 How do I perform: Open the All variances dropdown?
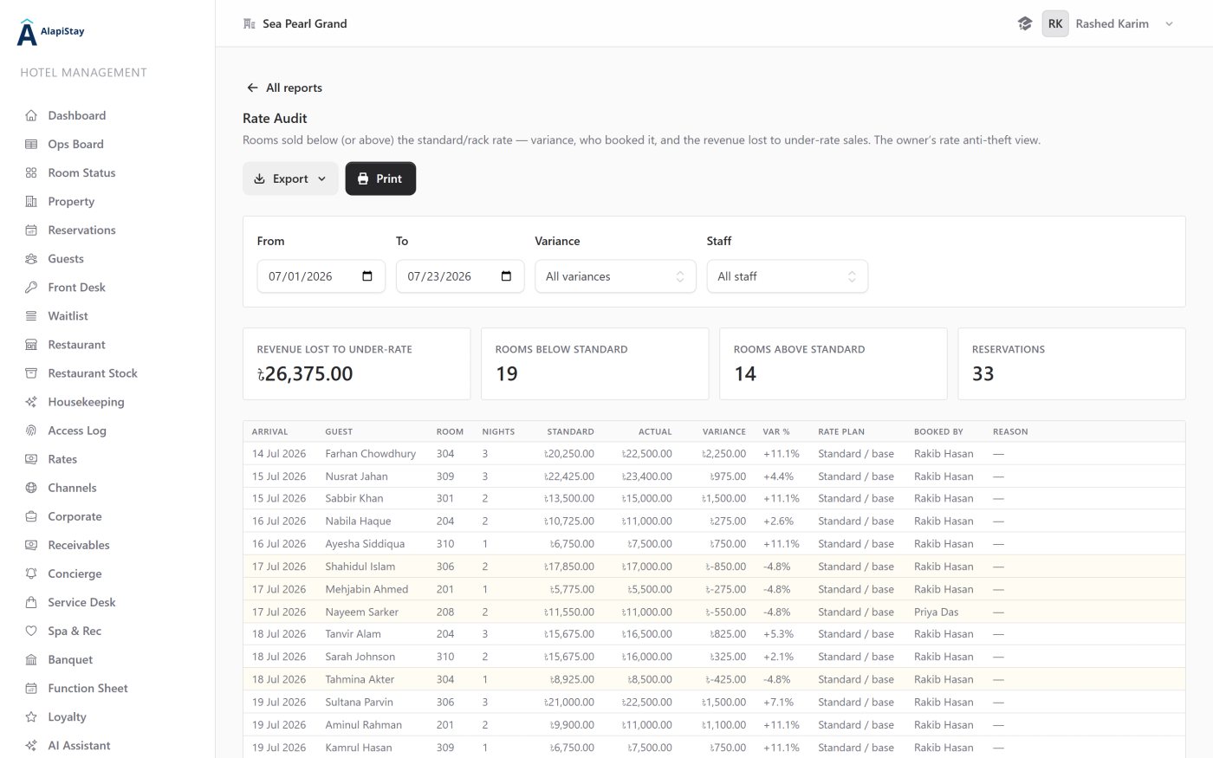coord(615,275)
